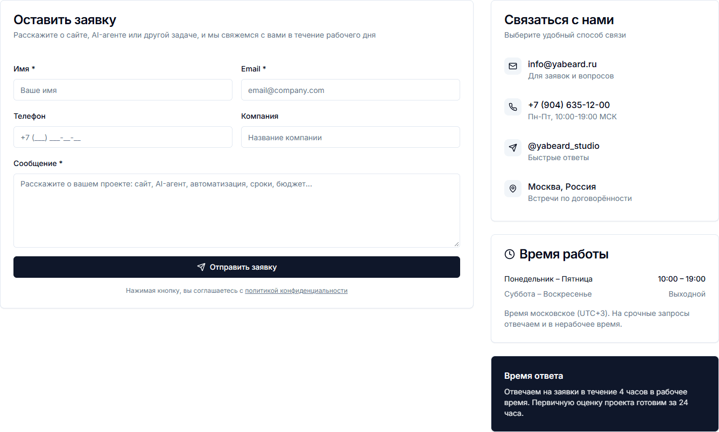
Task: Select the Телефон input field
Action: [123, 137]
